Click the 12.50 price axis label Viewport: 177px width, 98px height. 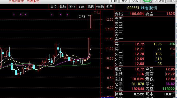pos(109,19)
